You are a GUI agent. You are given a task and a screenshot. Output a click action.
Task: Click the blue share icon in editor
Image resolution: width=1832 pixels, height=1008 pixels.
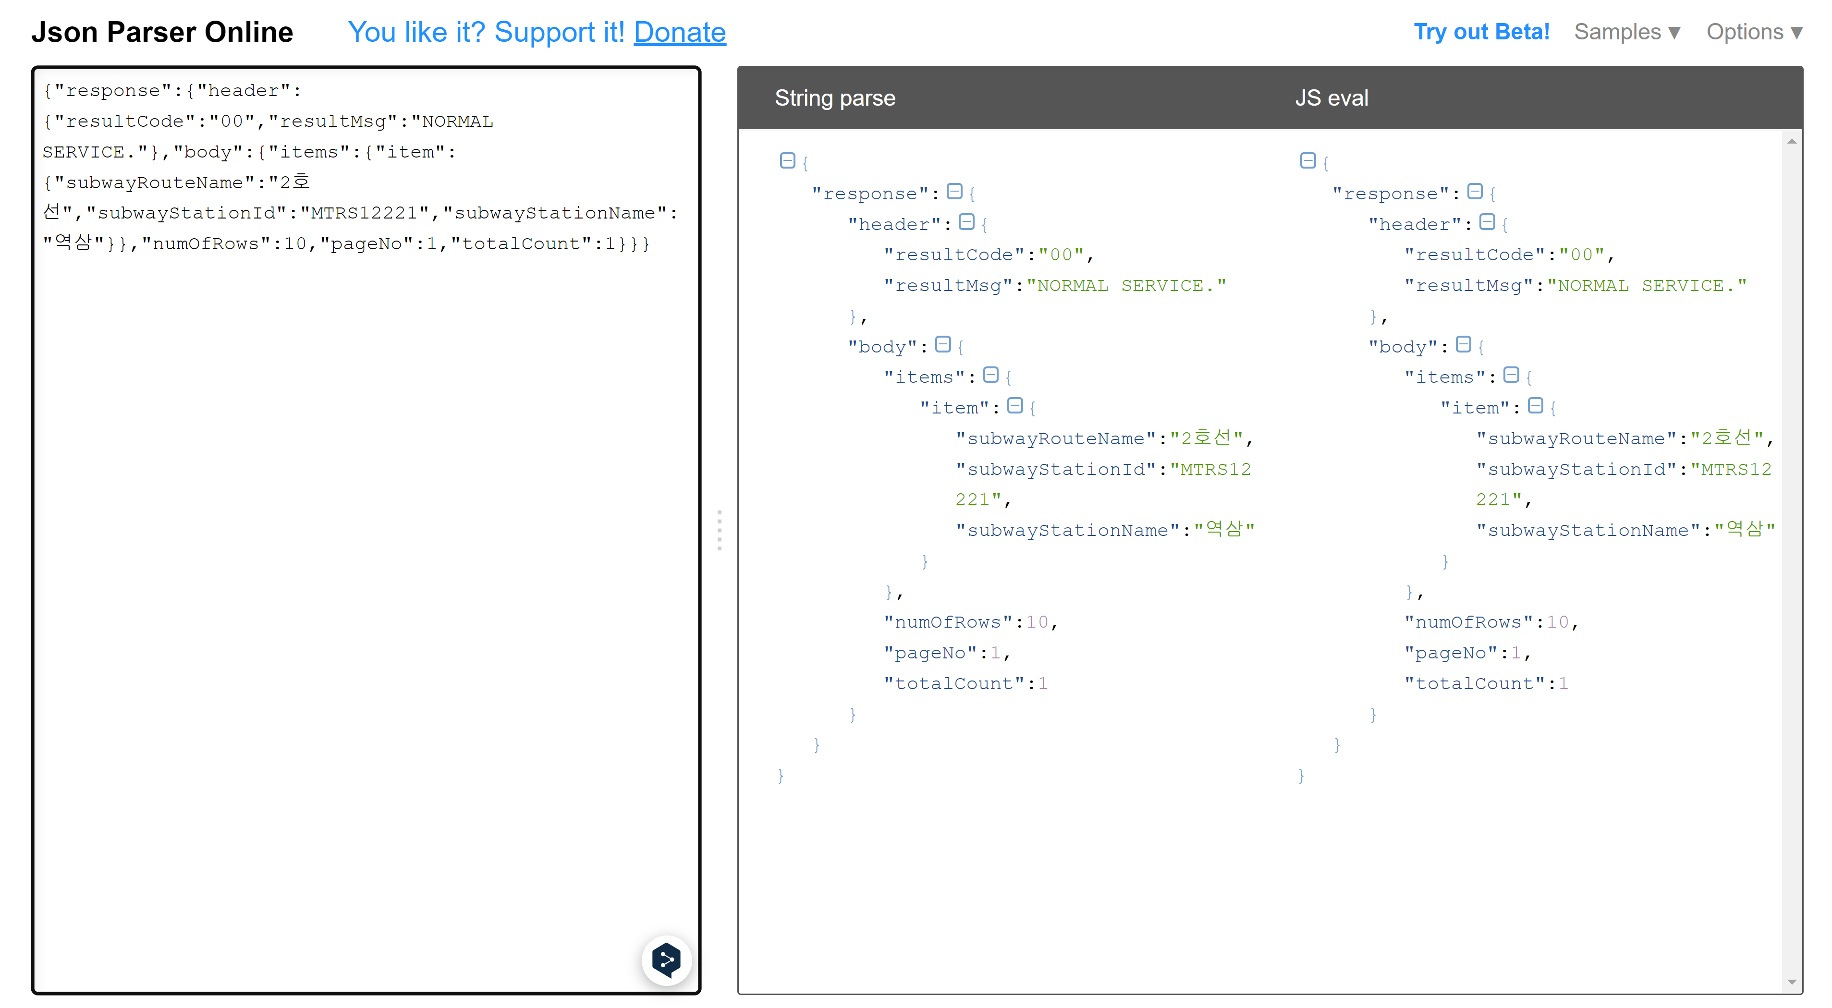(666, 960)
